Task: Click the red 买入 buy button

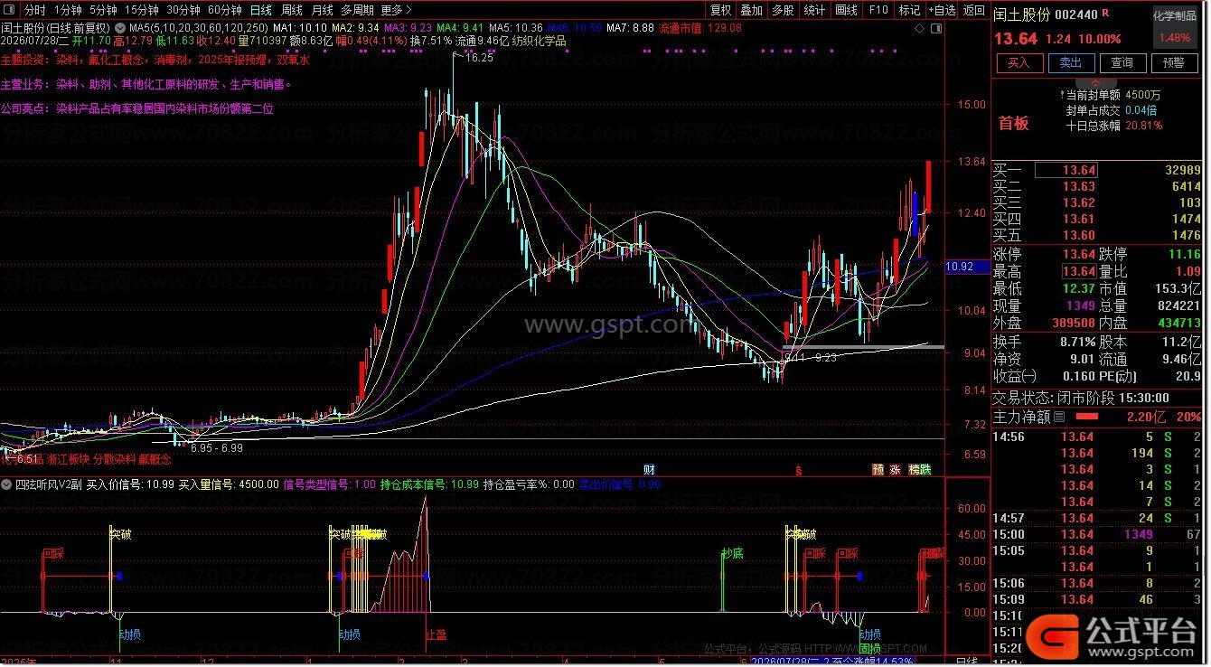Action: point(1019,63)
